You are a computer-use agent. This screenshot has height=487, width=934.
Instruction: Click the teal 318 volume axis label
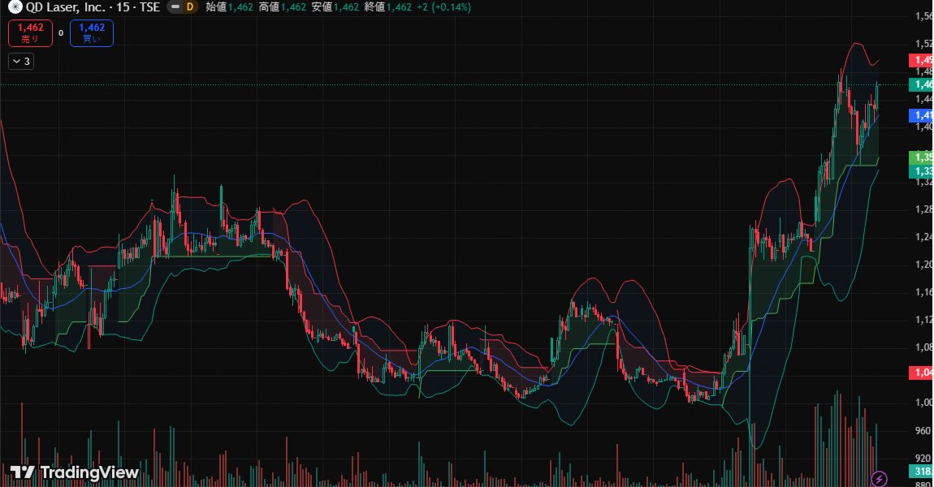point(922,471)
